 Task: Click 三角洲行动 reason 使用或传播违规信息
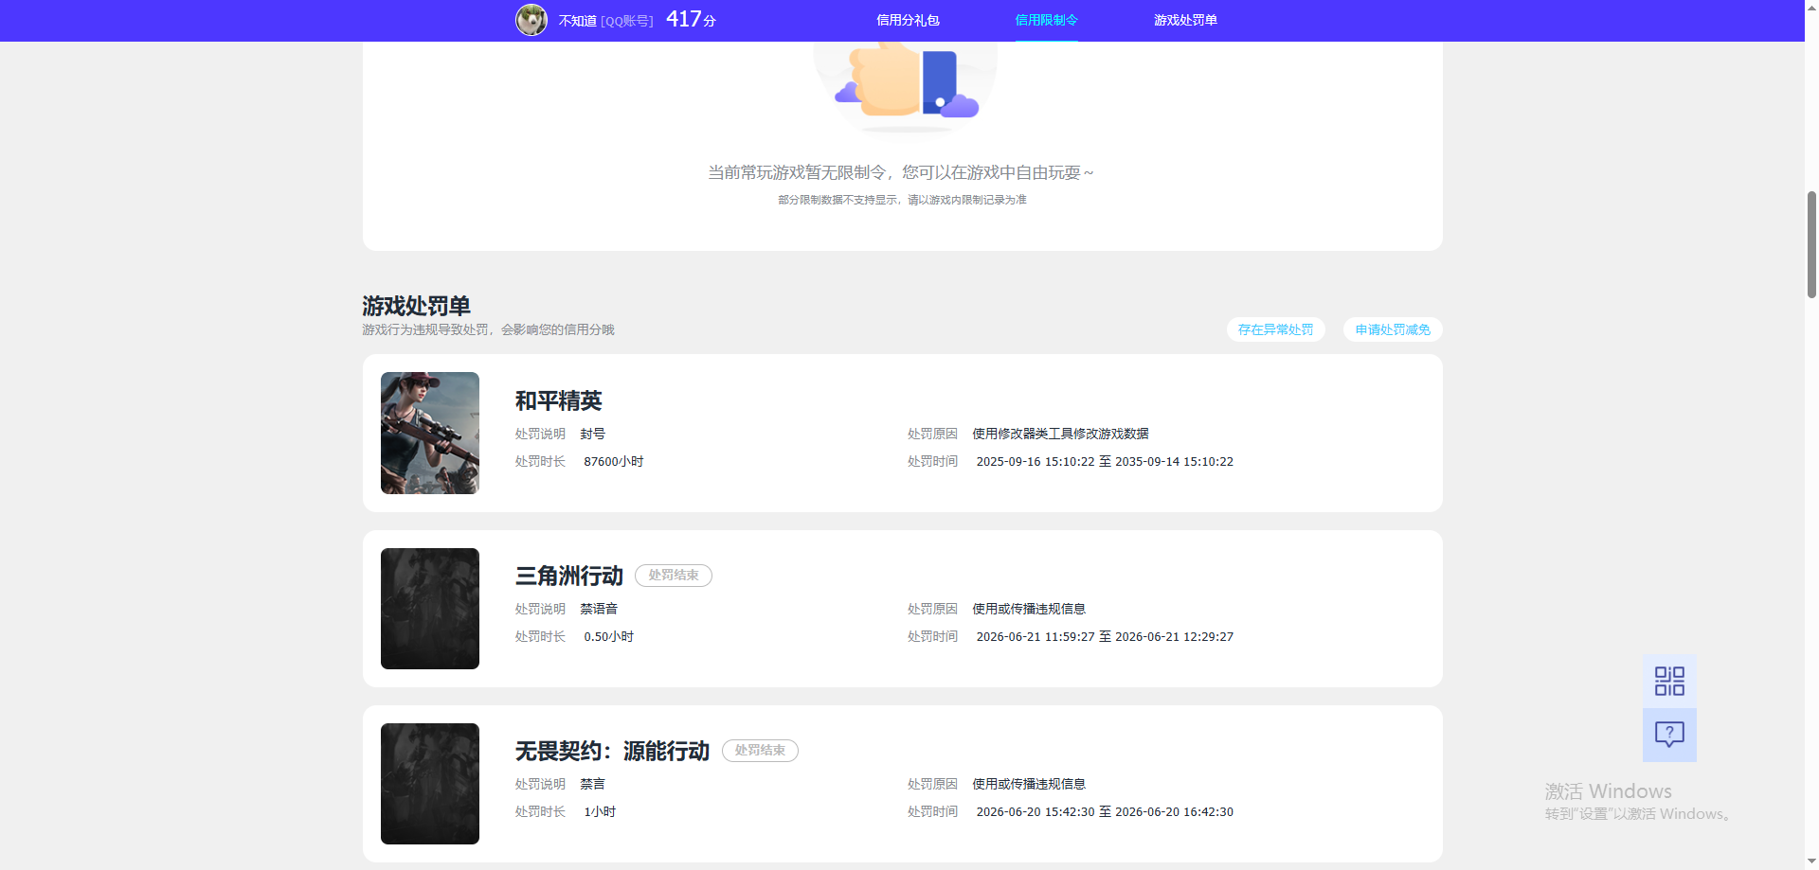[x=1029, y=609]
